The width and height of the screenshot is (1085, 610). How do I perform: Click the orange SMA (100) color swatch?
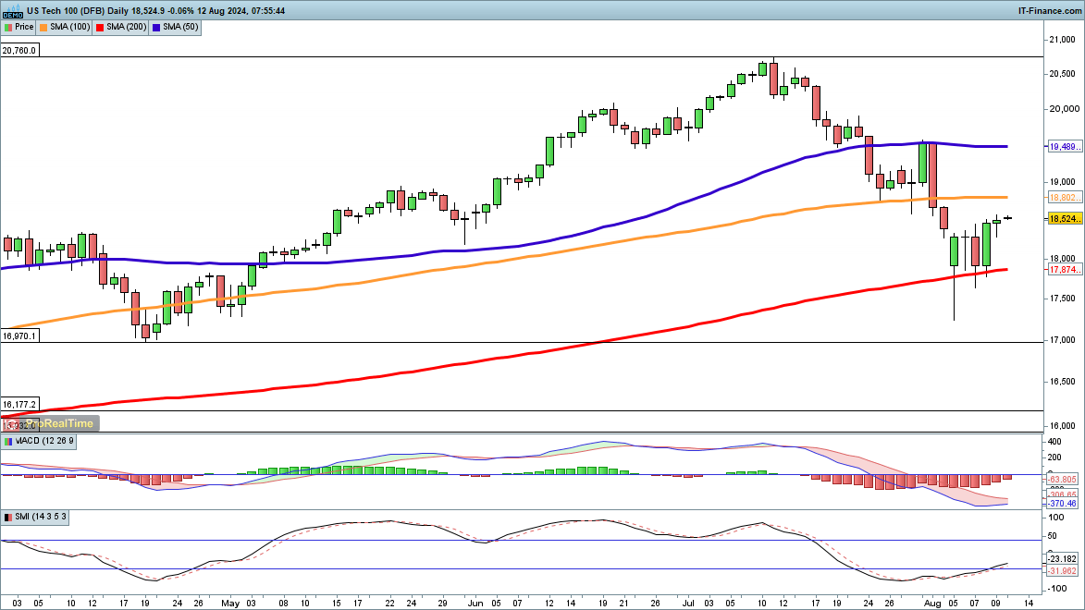[x=47, y=28]
